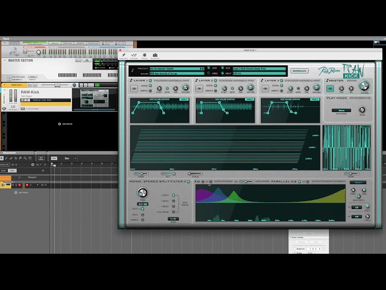Click the Layer 1 Start knob
Screen dimensions: 386x290
click(159, 88)
